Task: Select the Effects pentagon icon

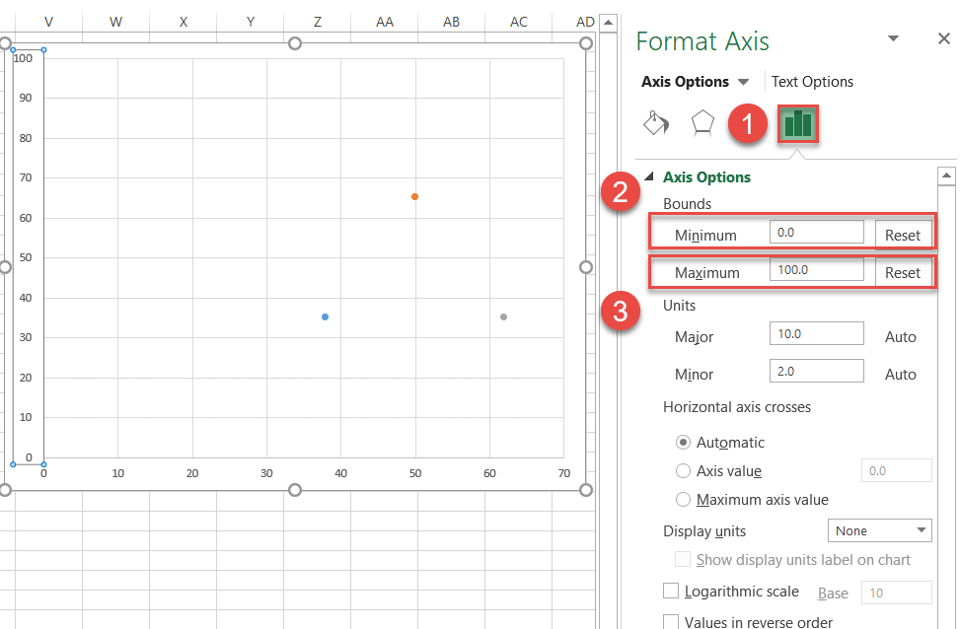Action: pyautogui.click(x=702, y=123)
